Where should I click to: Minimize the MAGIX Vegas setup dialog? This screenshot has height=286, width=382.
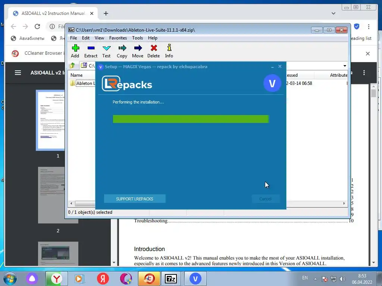point(272,67)
